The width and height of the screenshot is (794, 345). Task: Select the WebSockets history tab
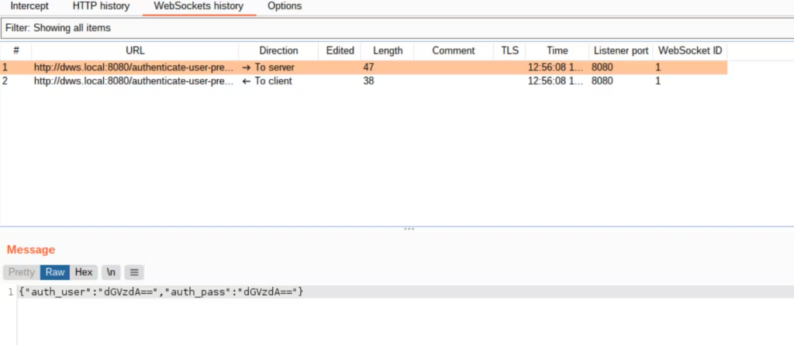[x=198, y=6]
